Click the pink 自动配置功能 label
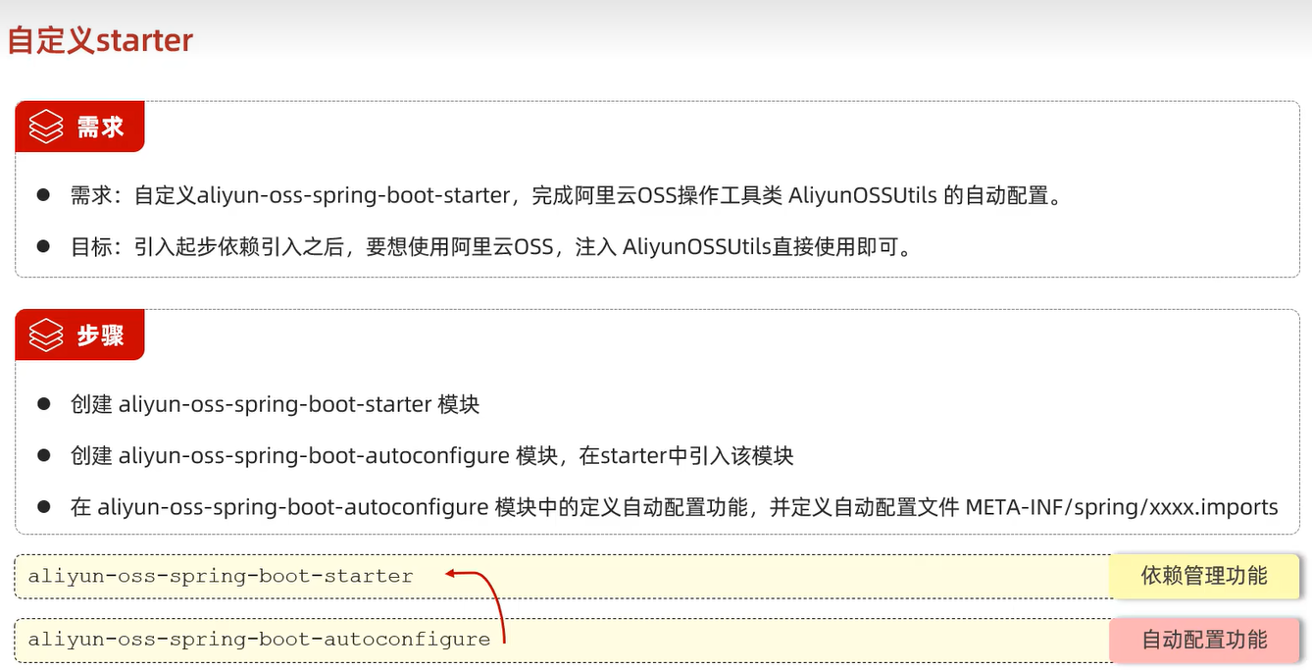Viewport: 1312px width, 670px height. pos(1204,640)
